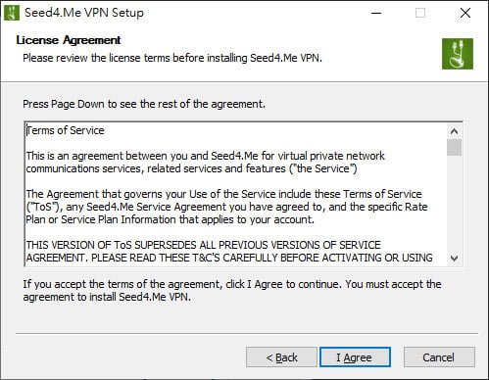Click the Terms of Service heading line

[x=66, y=130]
